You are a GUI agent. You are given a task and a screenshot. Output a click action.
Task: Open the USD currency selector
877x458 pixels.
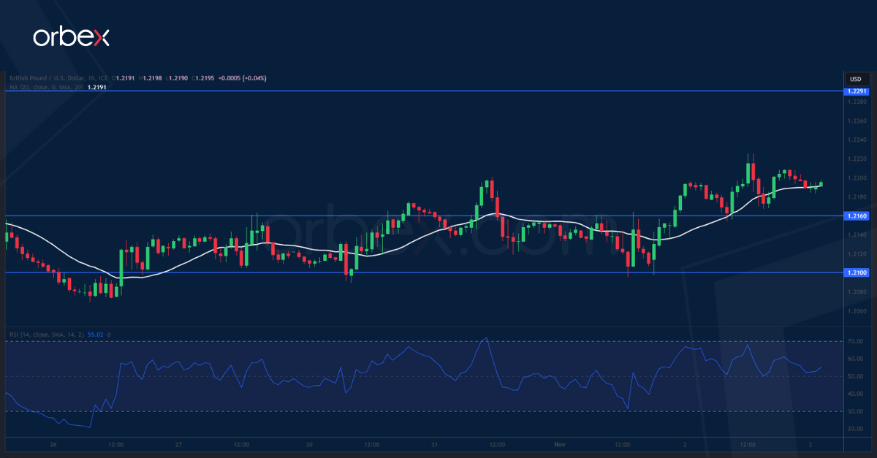point(855,79)
